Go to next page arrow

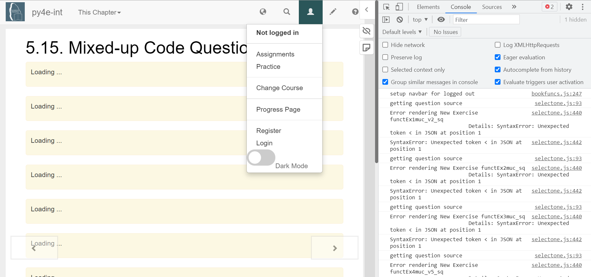coord(335,248)
